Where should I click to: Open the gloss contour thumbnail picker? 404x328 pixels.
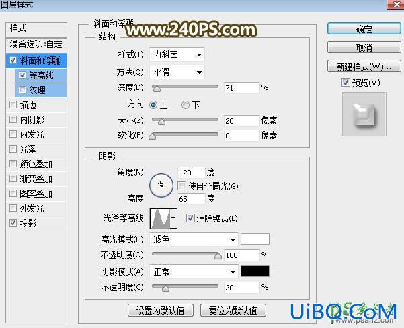click(160, 218)
